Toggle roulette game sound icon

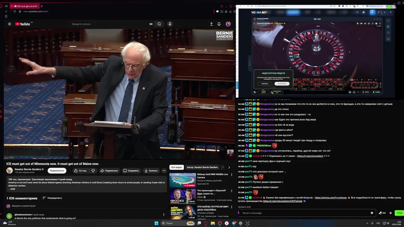[365, 23]
